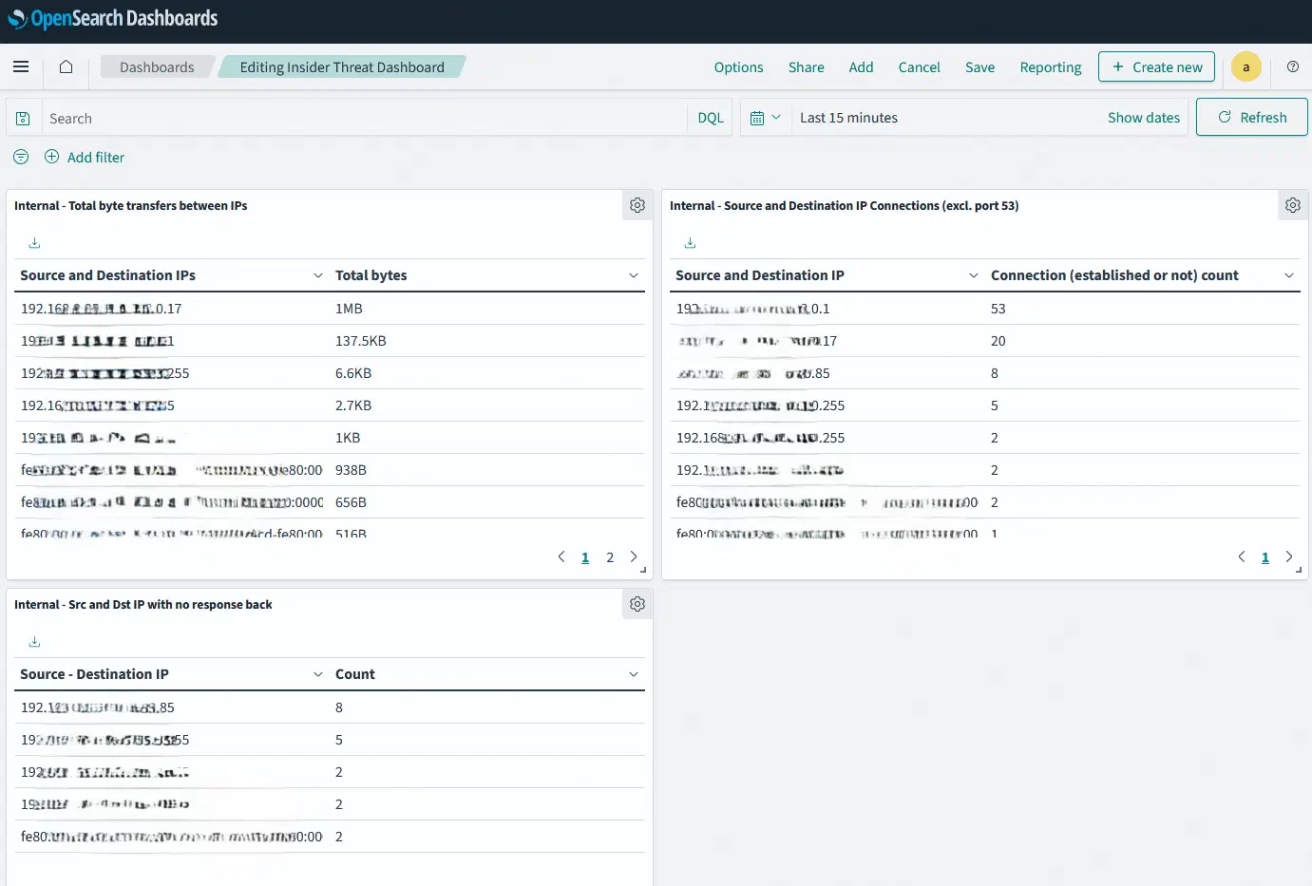Open the calendar quick date menu

pos(765,118)
